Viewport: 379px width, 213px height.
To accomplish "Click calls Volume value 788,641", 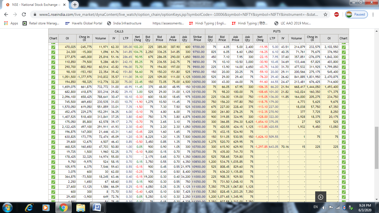I will [102, 97].
